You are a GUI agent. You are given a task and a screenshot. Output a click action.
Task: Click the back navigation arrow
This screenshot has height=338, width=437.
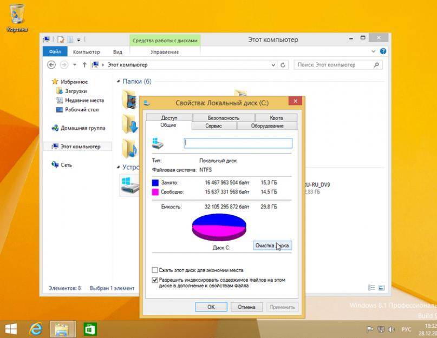click(51, 65)
